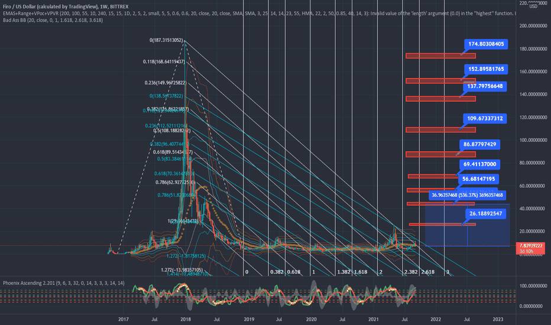Select the 152.89581765 price callout
This screenshot has height=325, width=551.
486,69
